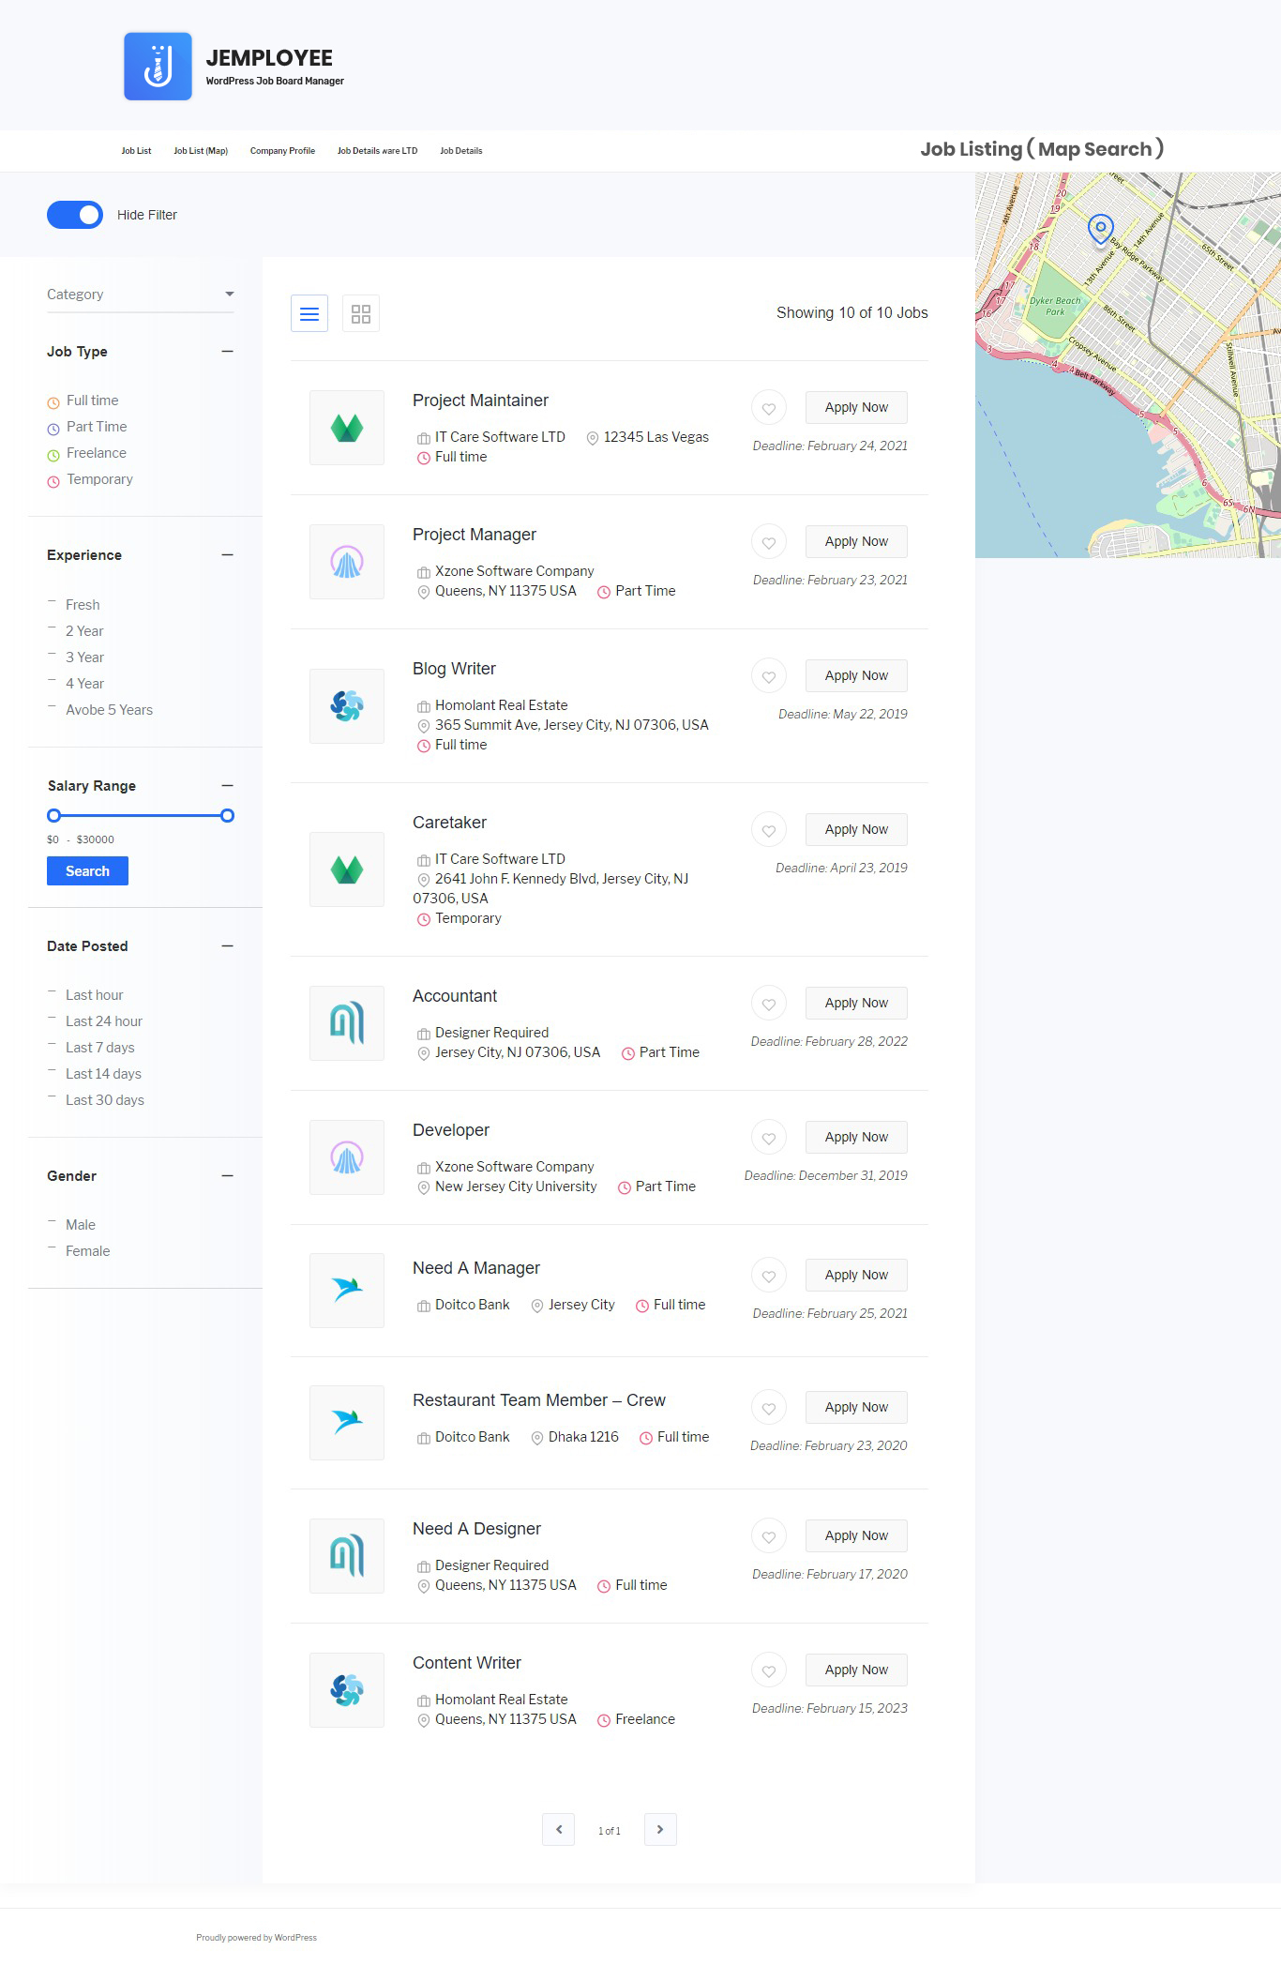Select Full time job type filter
Screen dimensions: 1281x1965
point(83,401)
